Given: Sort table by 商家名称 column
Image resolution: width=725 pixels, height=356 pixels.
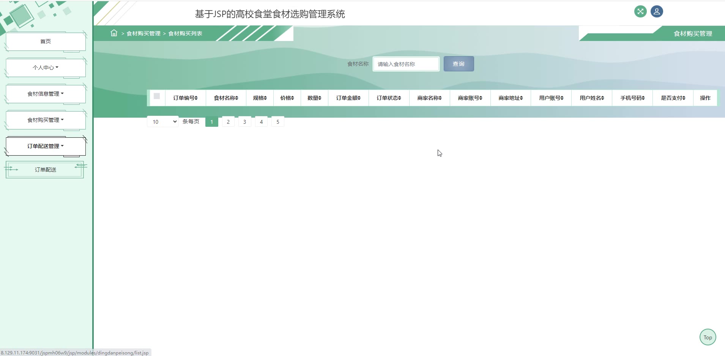Looking at the screenshot, I should pyautogui.click(x=430, y=98).
